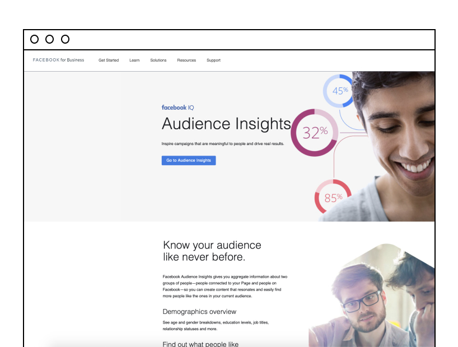Open the Solutions nav item
Screen dimensions: 458x347
click(158, 60)
